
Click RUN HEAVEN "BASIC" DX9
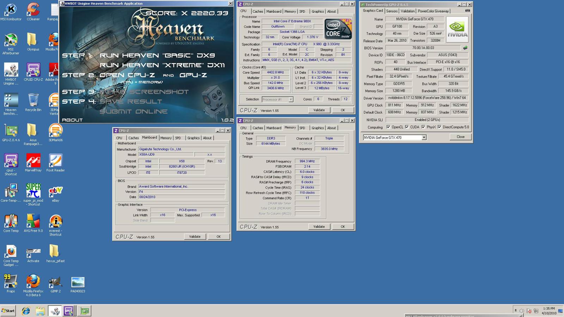click(157, 55)
